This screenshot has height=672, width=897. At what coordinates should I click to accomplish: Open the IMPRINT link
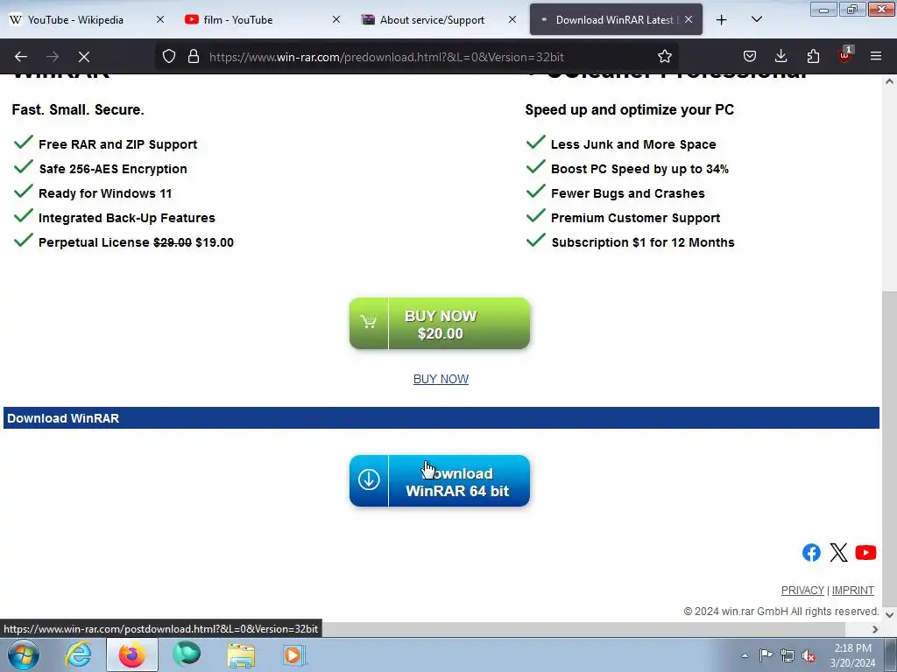pyautogui.click(x=853, y=591)
